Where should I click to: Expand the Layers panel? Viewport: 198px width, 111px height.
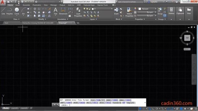[x=93, y=19]
